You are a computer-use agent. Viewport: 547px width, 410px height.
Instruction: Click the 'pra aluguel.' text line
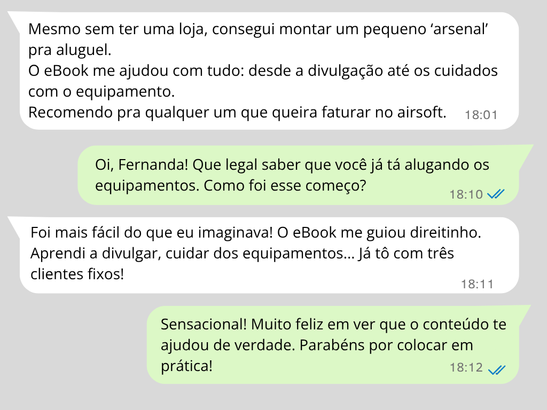pyautogui.click(x=70, y=50)
